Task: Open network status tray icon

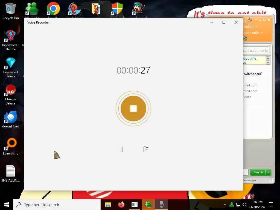Action: pyautogui.click(x=238, y=205)
